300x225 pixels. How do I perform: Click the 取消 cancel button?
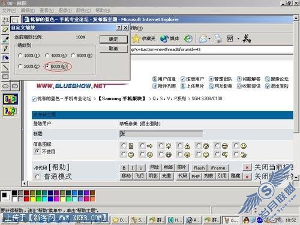(x=113, y=49)
